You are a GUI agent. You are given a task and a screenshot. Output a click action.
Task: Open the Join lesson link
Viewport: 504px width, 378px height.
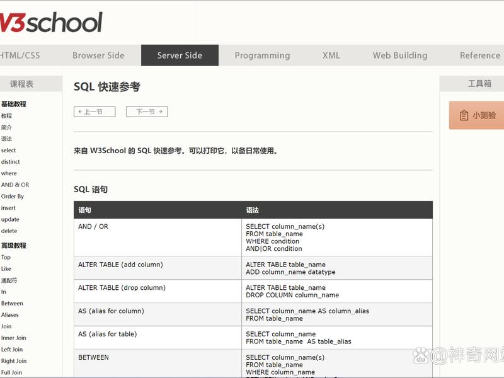(6, 326)
